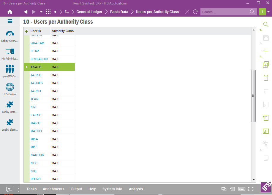Open user HEINZ link
272x195 pixels.
click(x=35, y=51)
